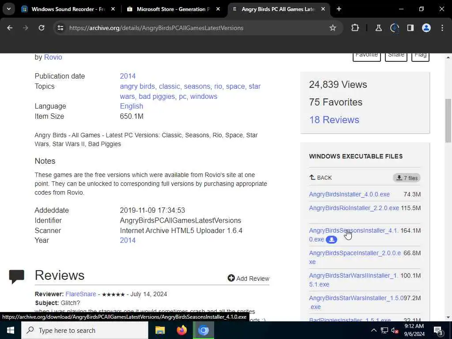Switch to the Microsoft Store tab
The height and width of the screenshot is (339, 452).
point(173,9)
